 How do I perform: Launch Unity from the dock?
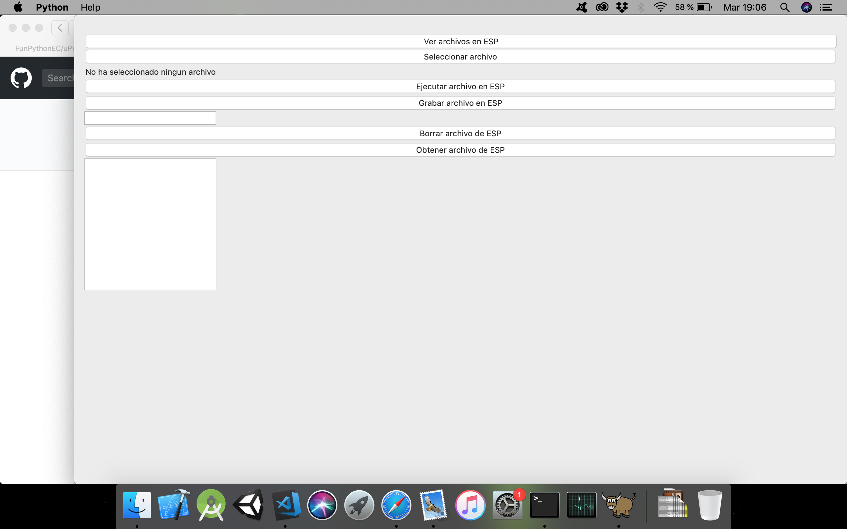249,505
